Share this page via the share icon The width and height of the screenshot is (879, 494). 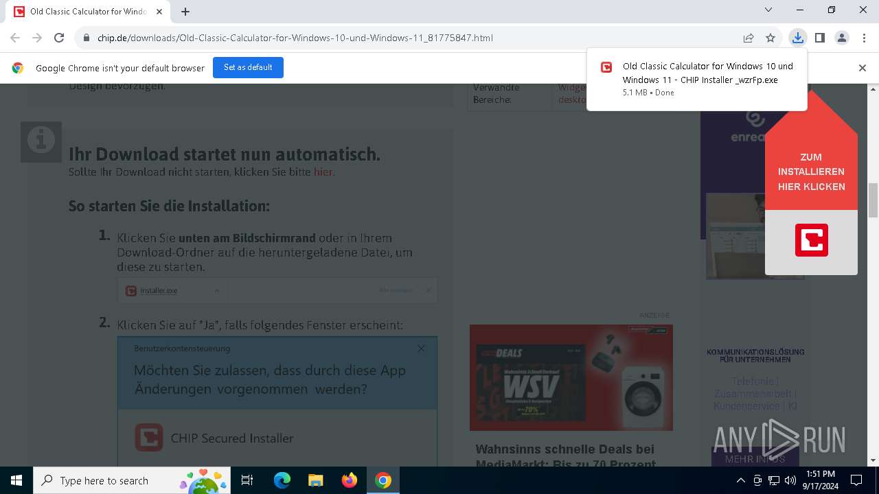(x=749, y=38)
